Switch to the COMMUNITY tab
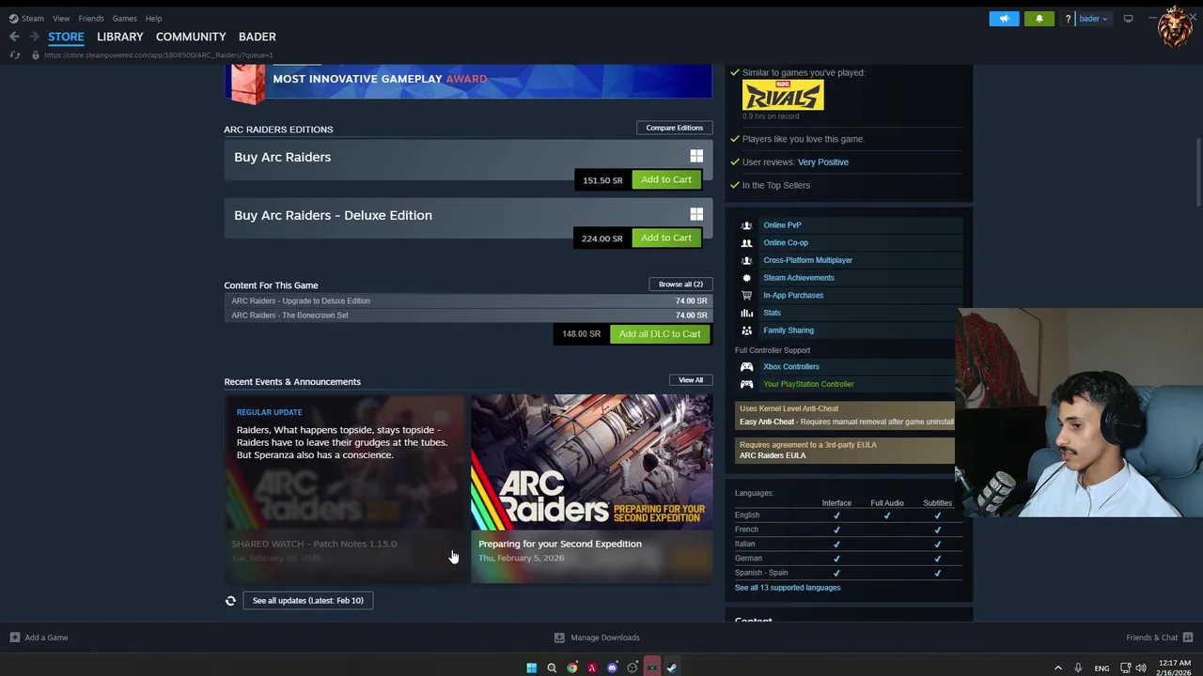Viewport: 1203px width, 676px height. 191,37
